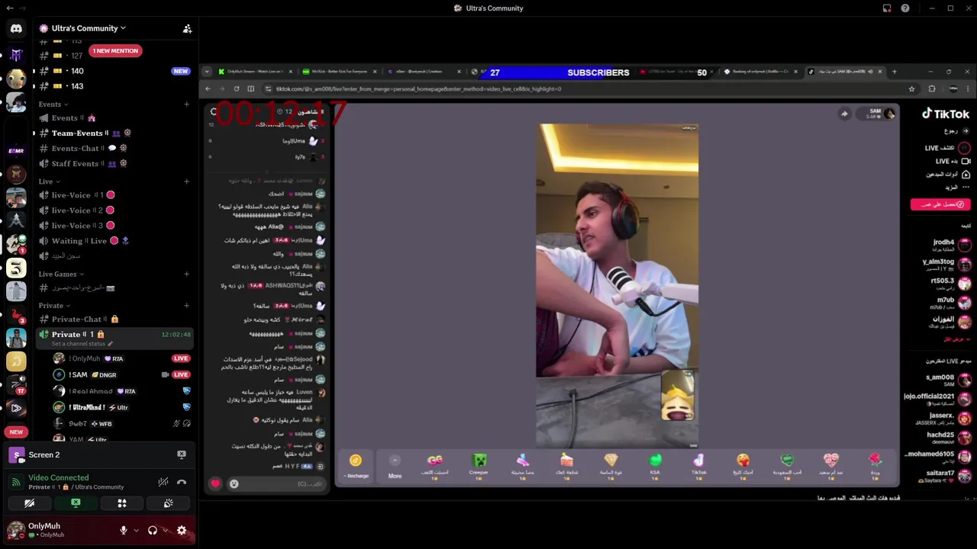Collapse the Events category

point(53,104)
